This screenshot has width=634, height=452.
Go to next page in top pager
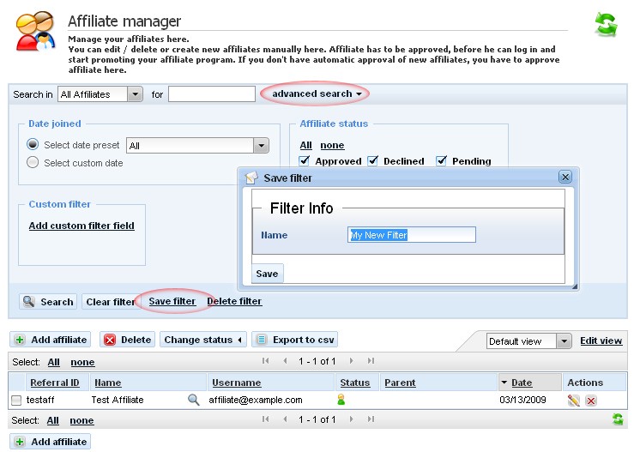(x=354, y=362)
